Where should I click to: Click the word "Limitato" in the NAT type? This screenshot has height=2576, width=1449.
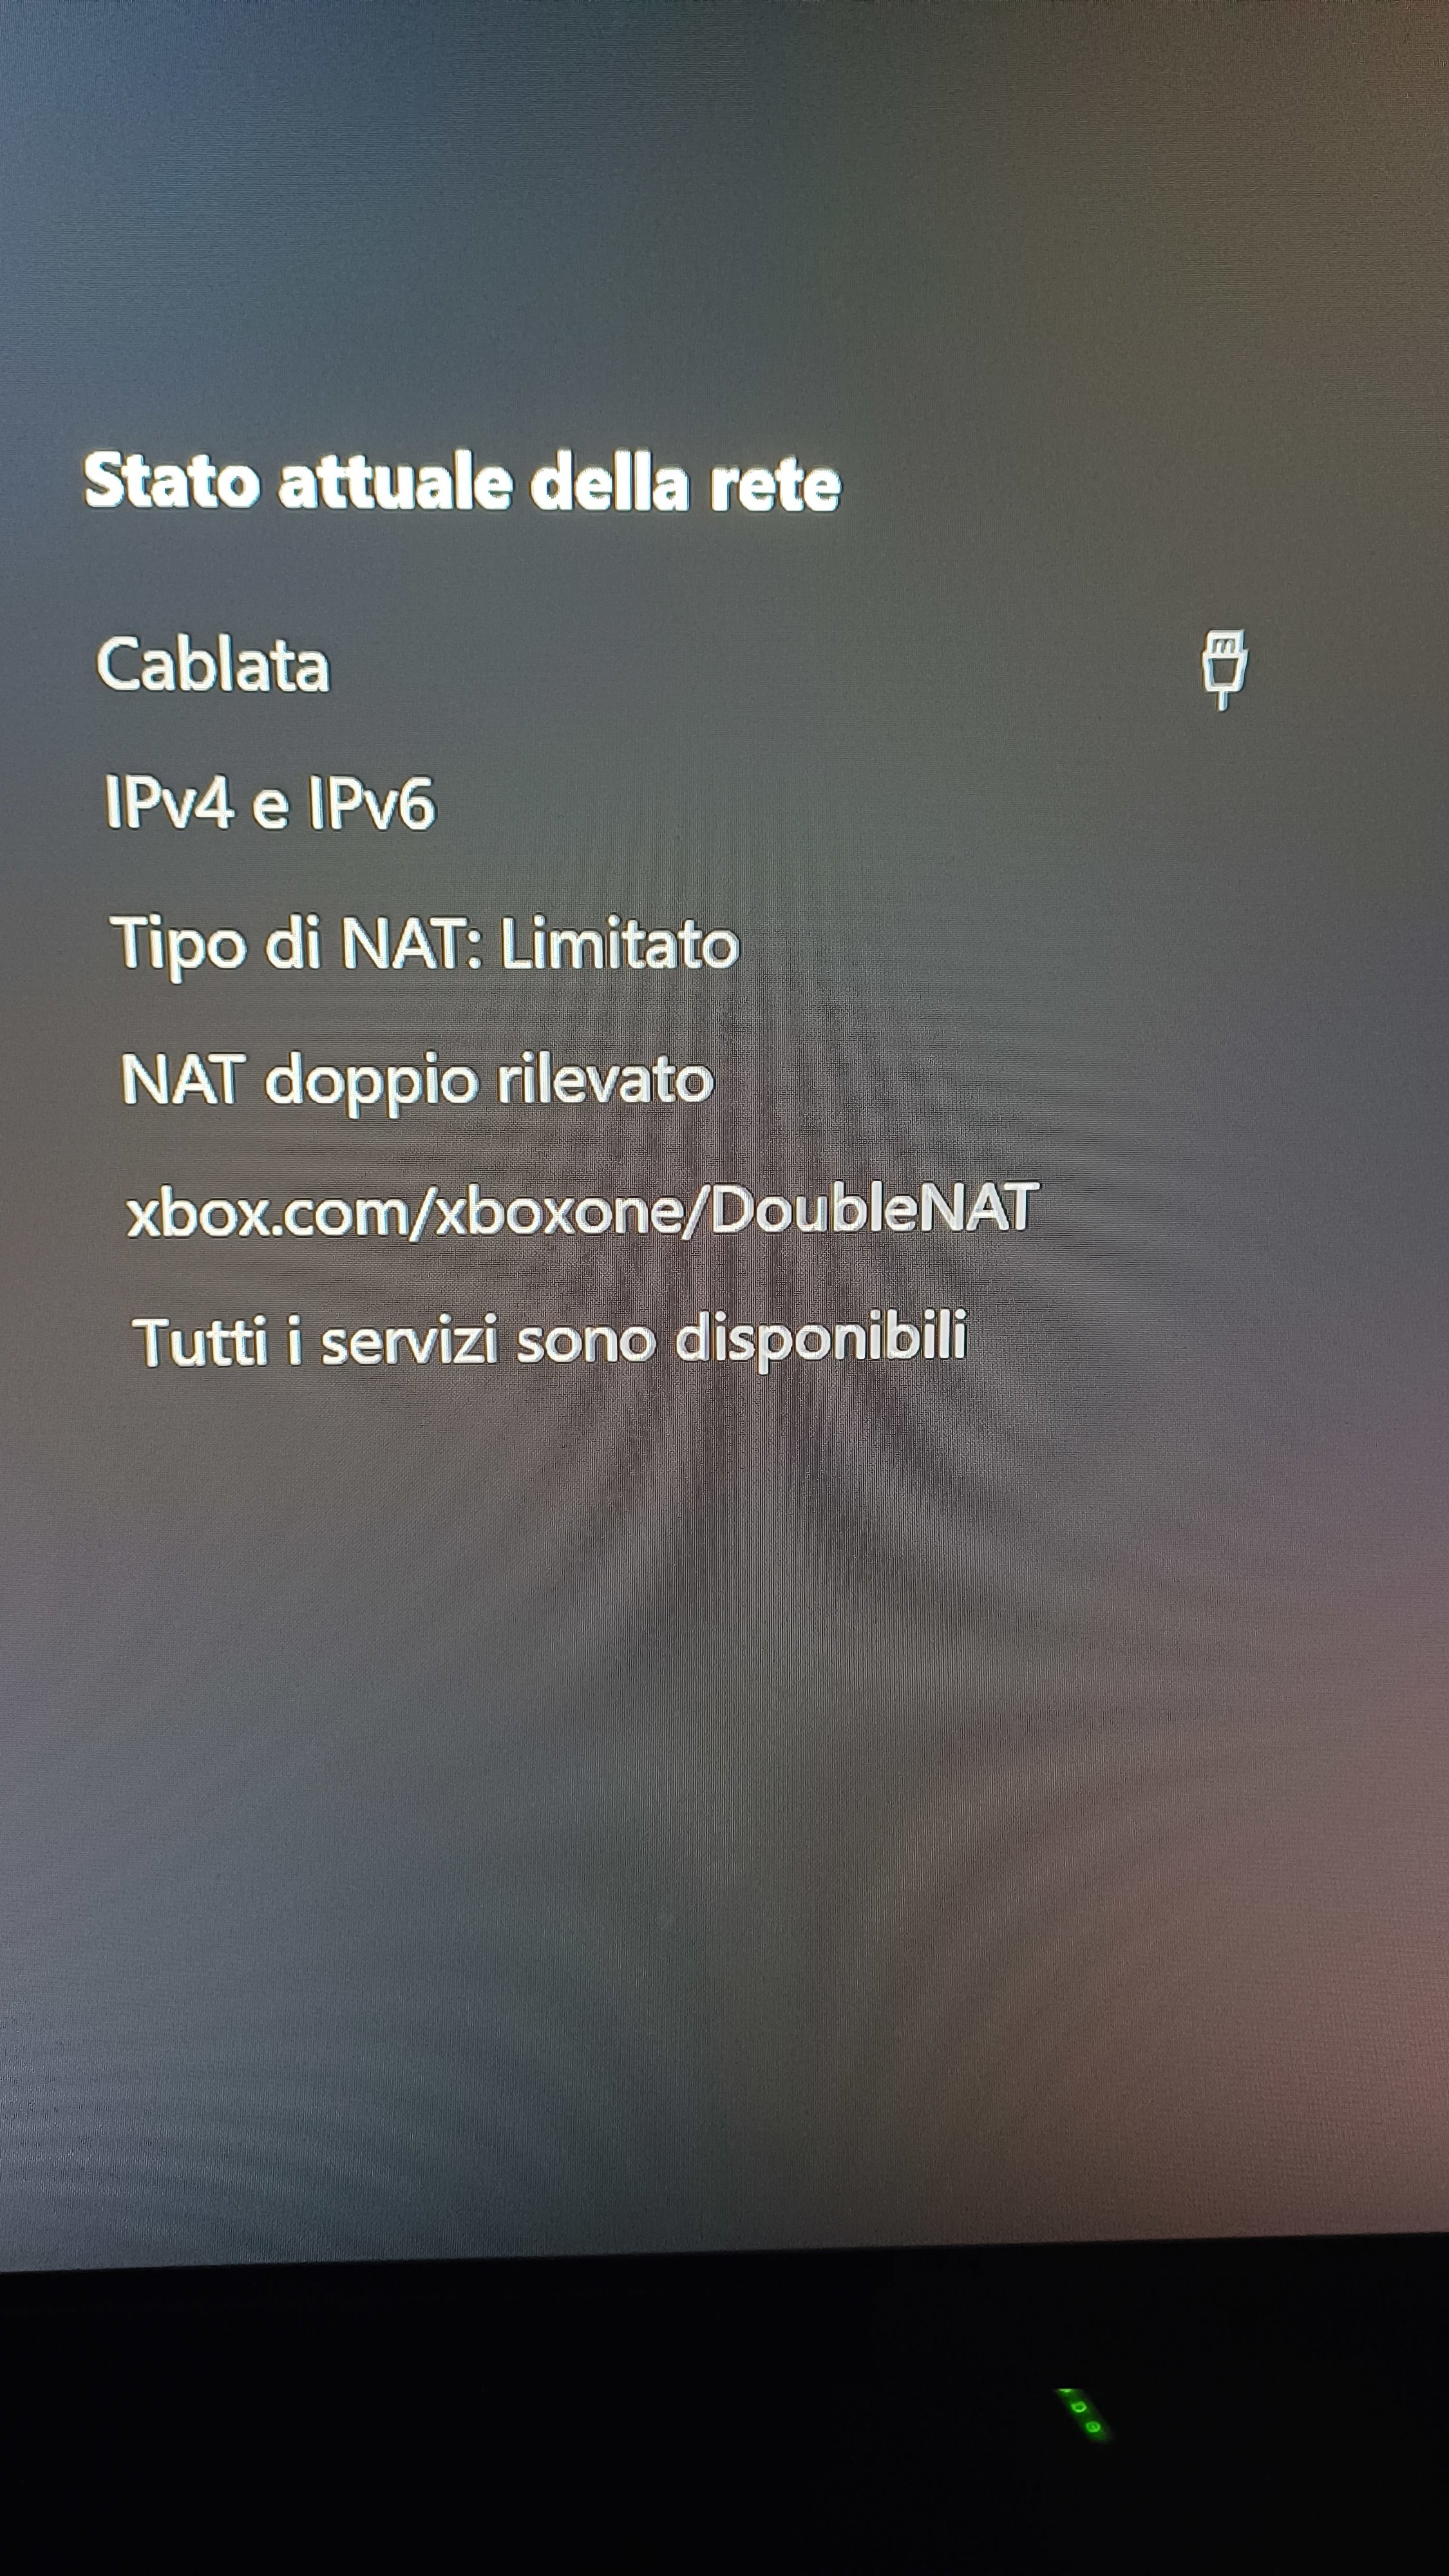(x=620, y=943)
